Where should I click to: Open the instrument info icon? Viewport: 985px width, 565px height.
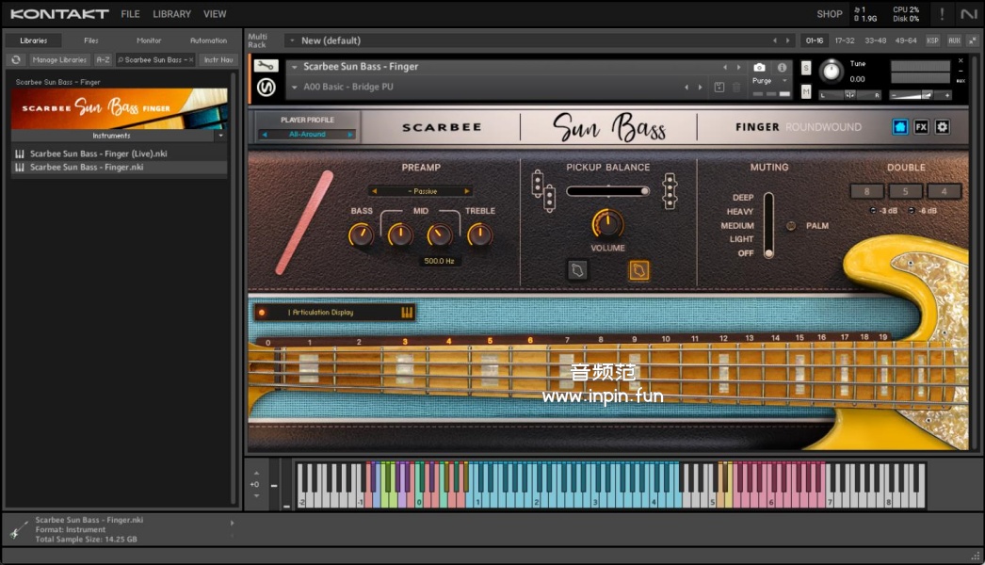coord(782,68)
